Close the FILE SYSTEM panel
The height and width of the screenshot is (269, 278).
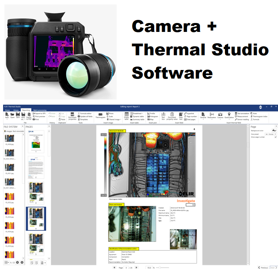(x=22, y=126)
